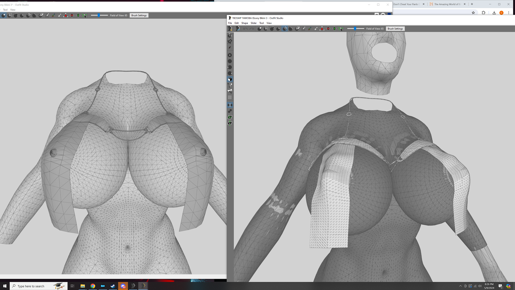Select Move Vertex tool in front window
Image resolution: width=515 pixels, height=290 pixels.
(341, 29)
